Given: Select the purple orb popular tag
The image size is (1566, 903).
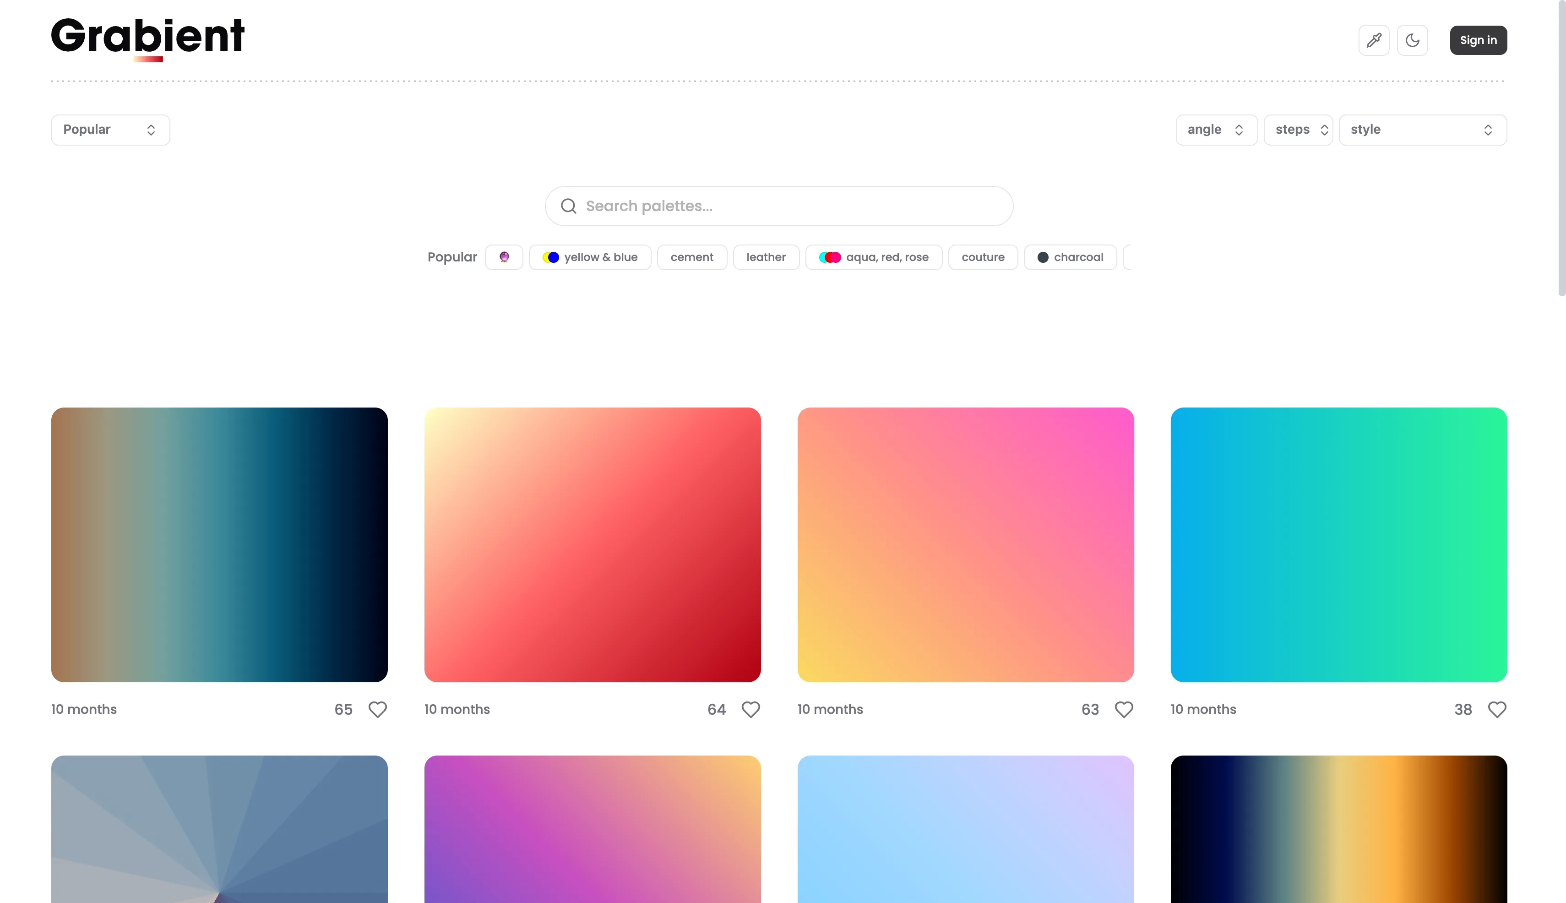Looking at the screenshot, I should [504, 257].
